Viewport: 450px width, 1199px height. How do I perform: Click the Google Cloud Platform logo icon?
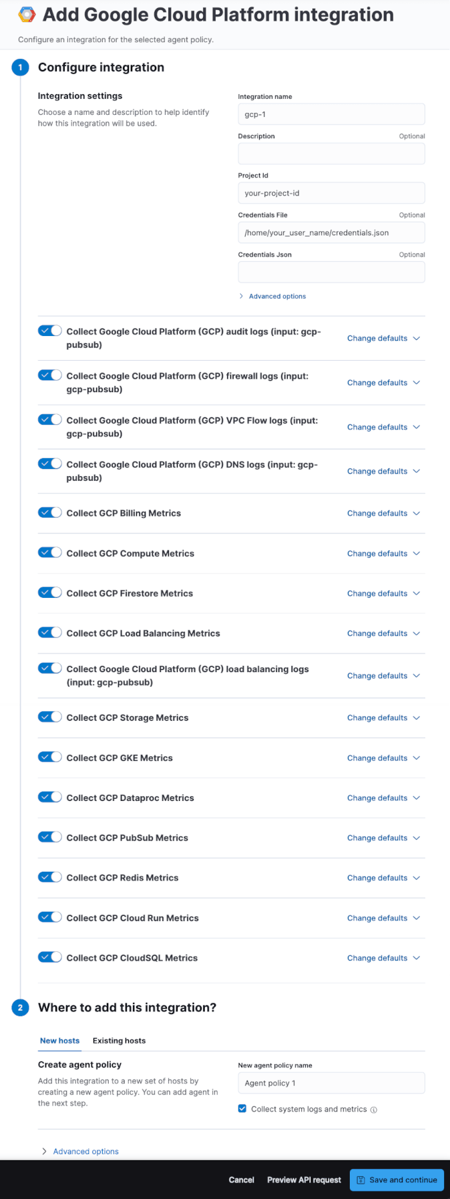(27, 15)
